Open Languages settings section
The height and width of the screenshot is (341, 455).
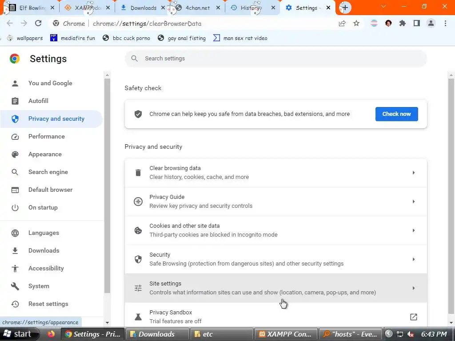(x=51, y=233)
